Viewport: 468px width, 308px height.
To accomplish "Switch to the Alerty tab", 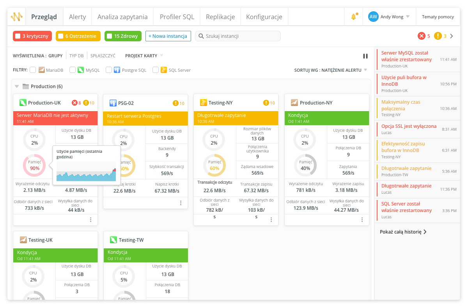I will click(77, 17).
